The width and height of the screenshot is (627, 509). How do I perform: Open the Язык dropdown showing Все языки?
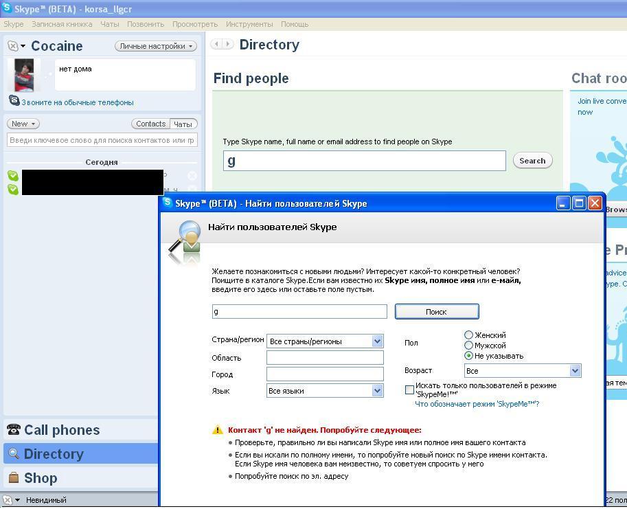click(325, 391)
